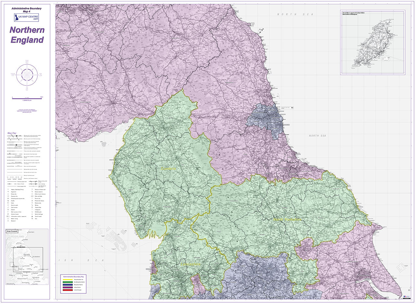This screenshot has height=304, width=416.
Task: Click the compass rose icon
Action: click(27, 74)
